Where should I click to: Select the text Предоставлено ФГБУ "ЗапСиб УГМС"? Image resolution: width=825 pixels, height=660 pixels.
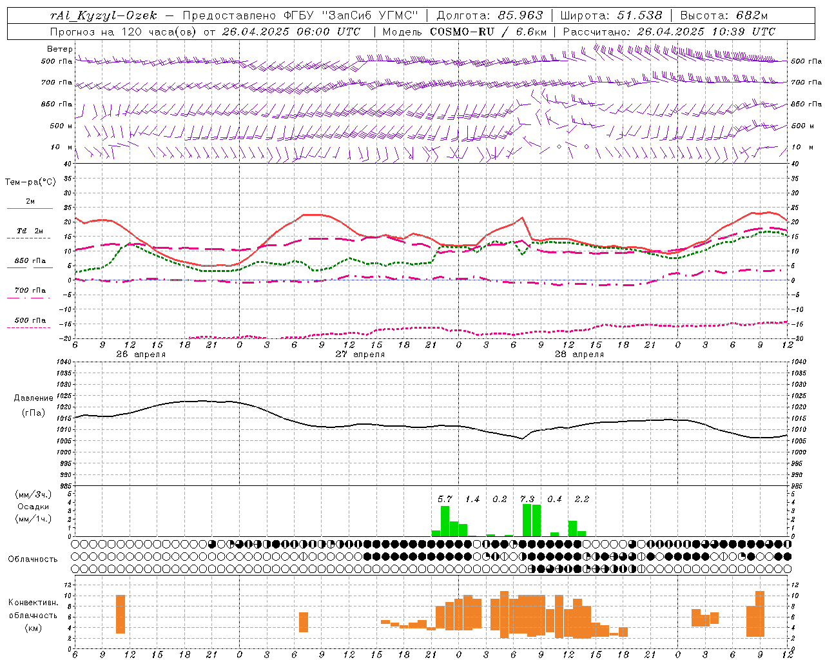click(300, 16)
